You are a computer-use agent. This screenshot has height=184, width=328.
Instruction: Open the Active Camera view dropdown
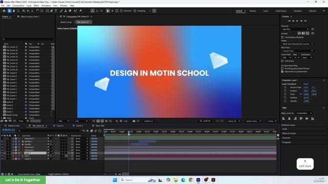(254, 121)
